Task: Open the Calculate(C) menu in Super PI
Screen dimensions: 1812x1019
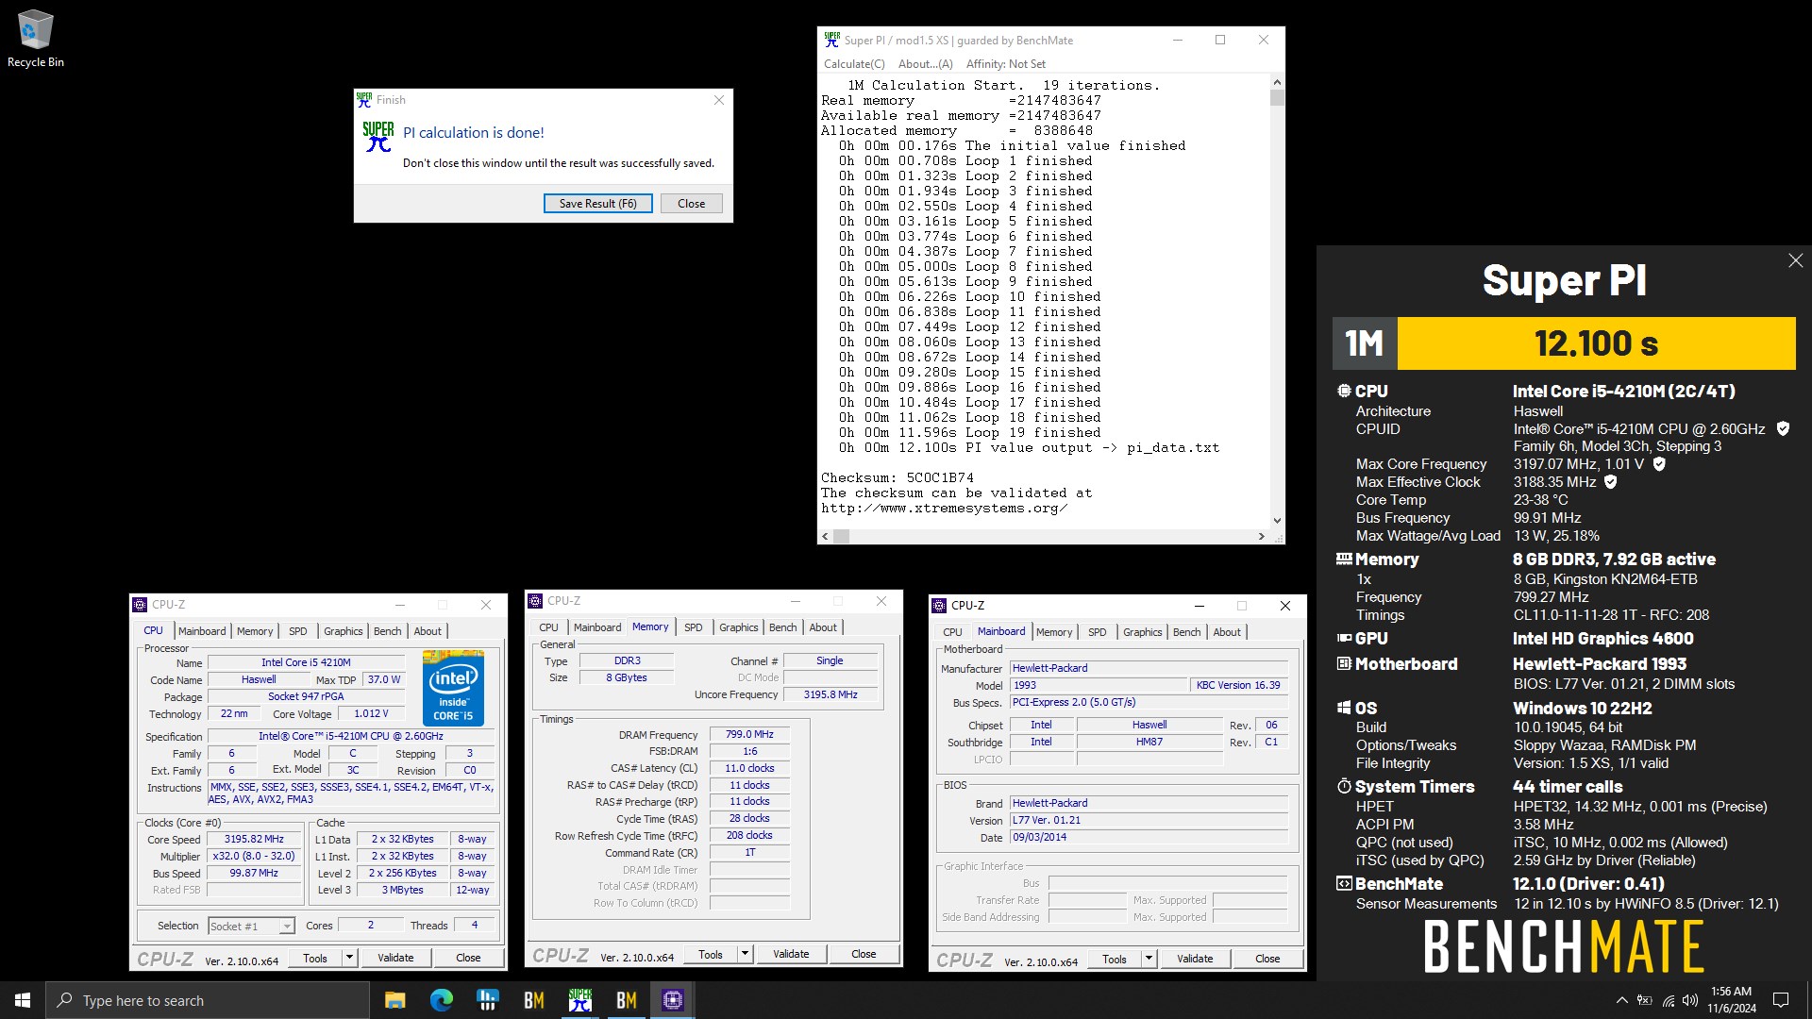Action: click(x=854, y=64)
